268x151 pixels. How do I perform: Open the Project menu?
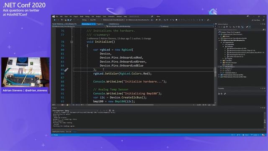click(75, 17)
